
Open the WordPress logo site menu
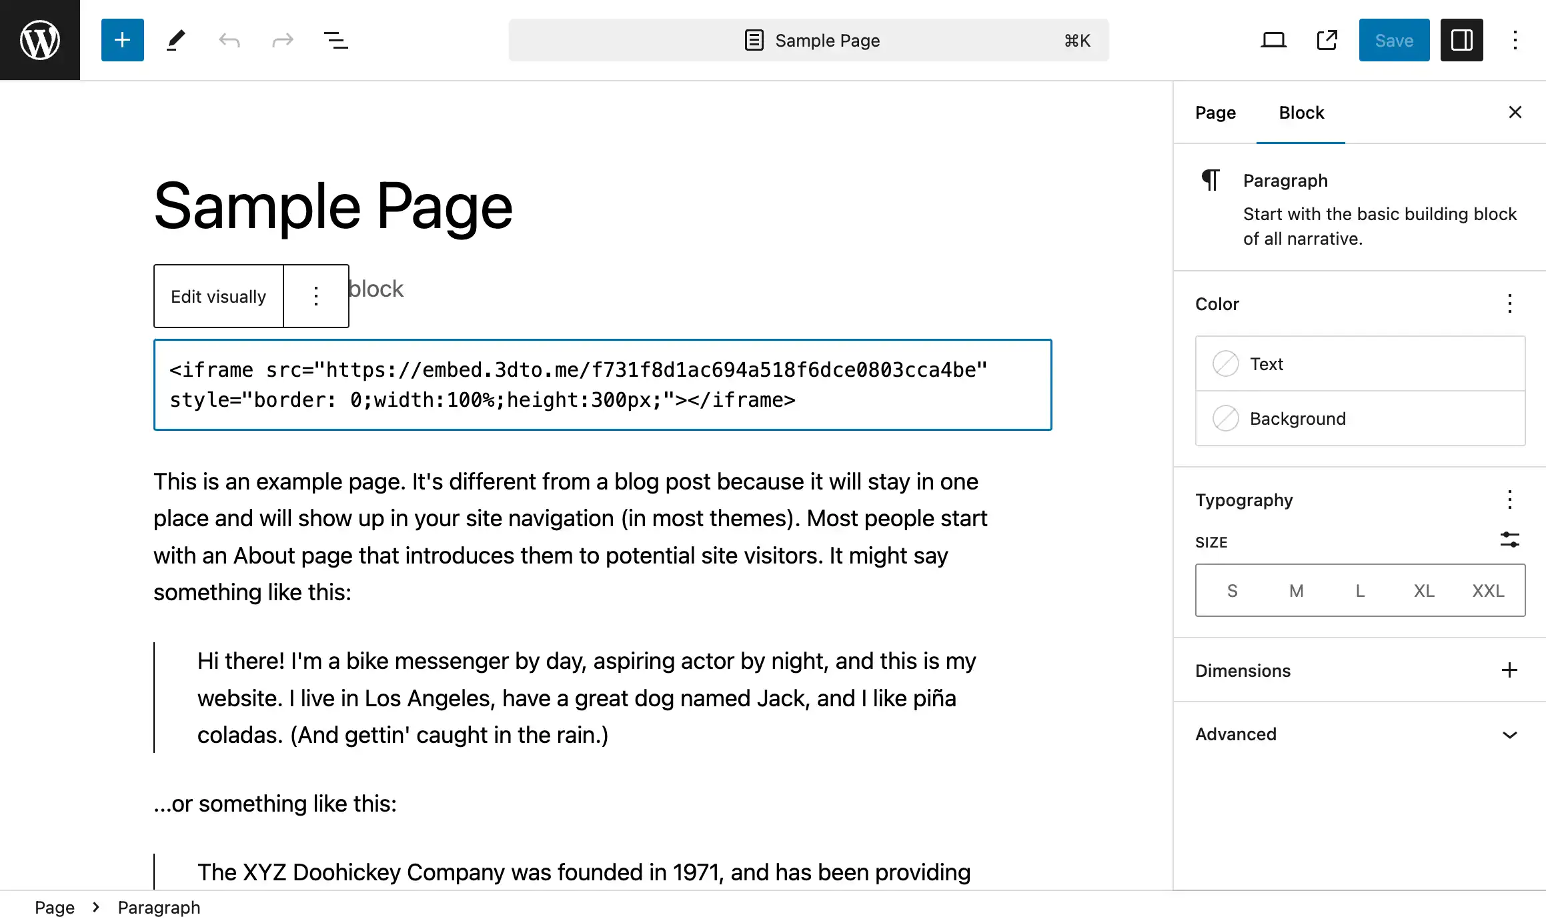tap(40, 40)
